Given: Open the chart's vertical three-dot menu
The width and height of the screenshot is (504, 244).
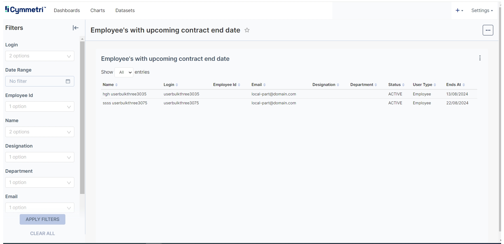Looking at the screenshot, I should [x=480, y=58].
